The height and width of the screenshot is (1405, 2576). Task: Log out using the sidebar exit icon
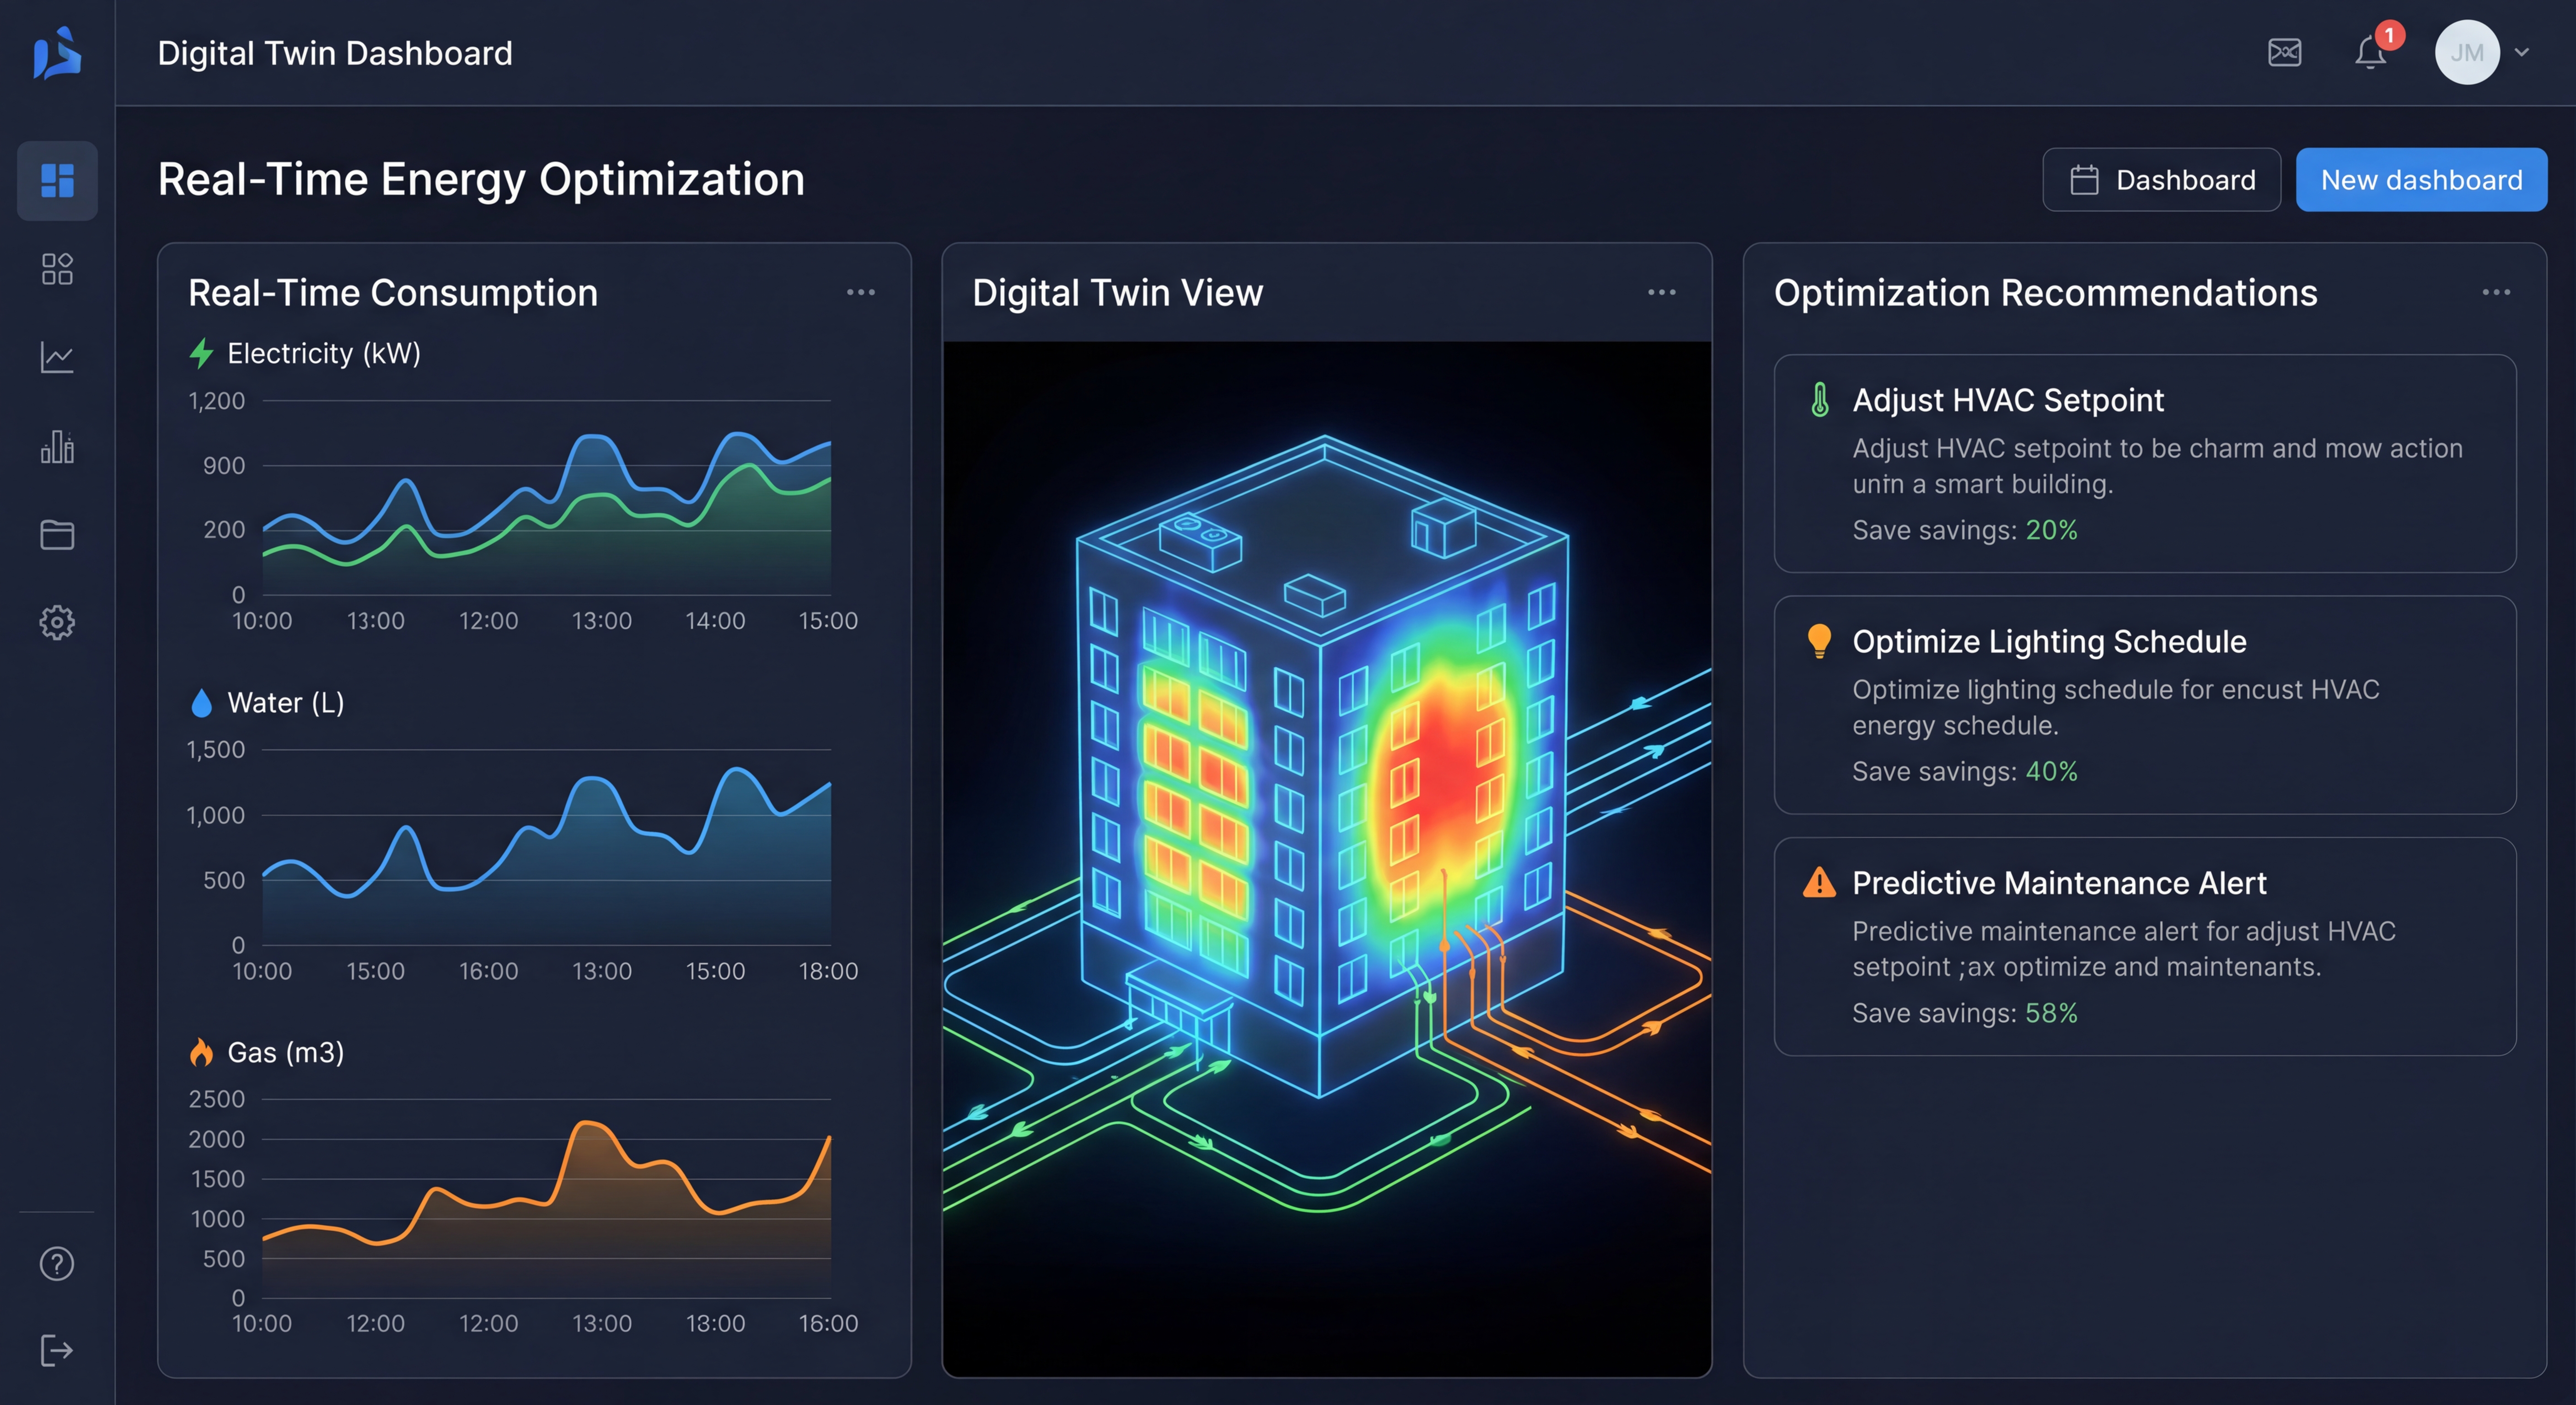click(x=57, y=1351)
